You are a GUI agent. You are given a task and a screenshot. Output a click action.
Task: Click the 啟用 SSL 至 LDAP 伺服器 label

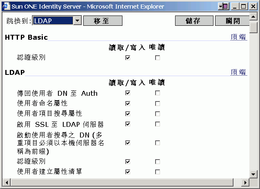60,124
